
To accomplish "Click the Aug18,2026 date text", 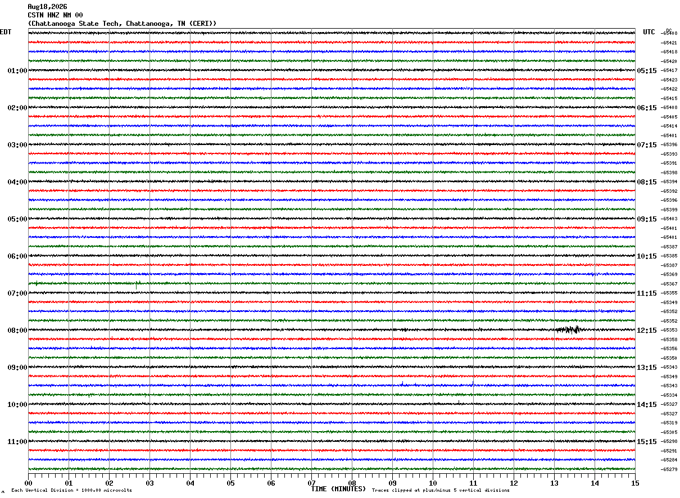I will (47, 7).
